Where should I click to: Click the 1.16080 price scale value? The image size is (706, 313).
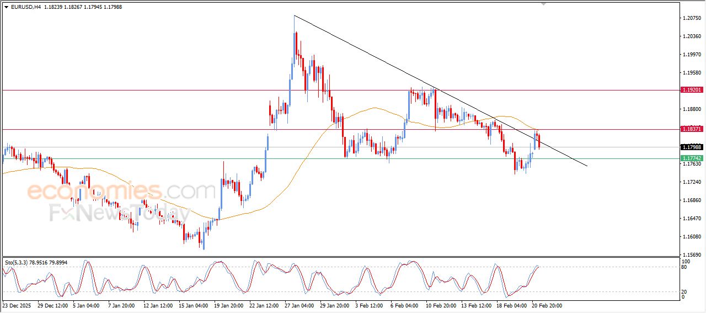click(x=692, y=237)
